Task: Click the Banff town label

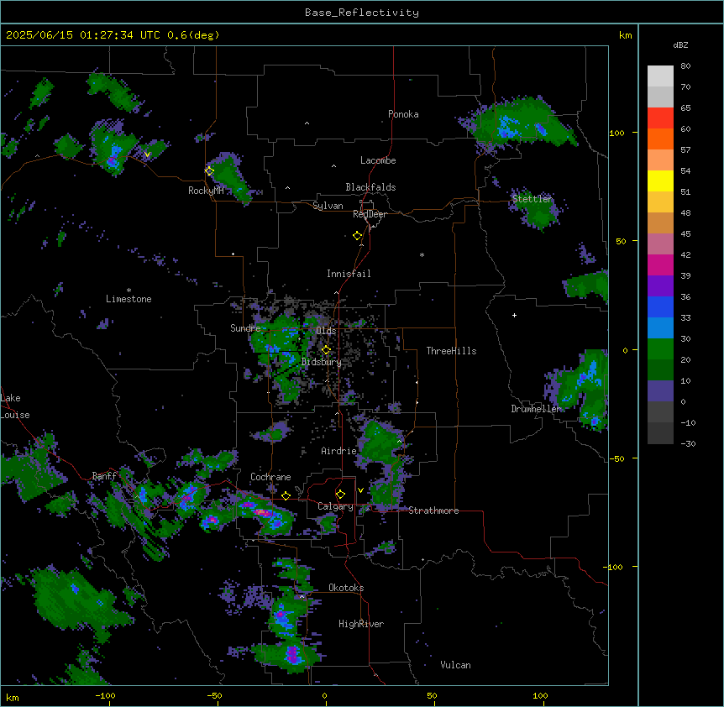Action: [104, 476]
